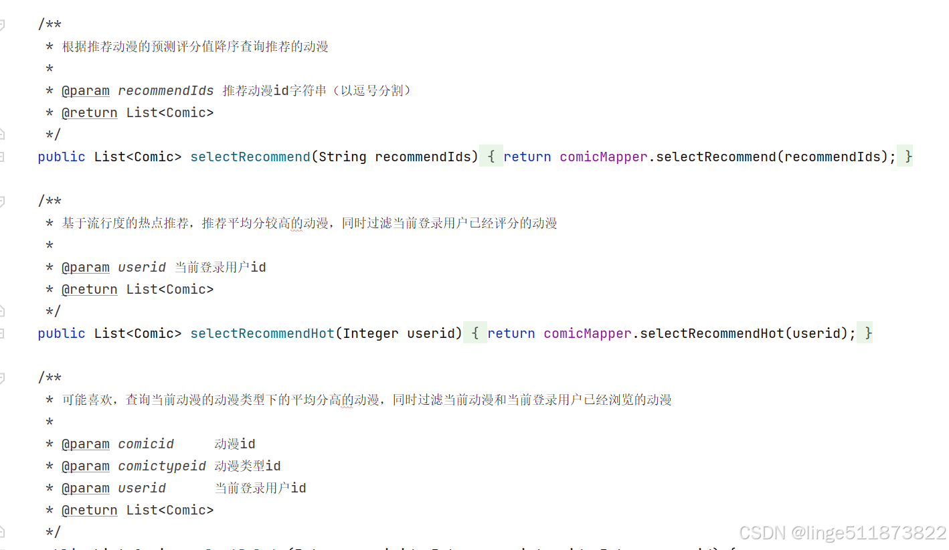
Task: Collapse the first Javadoc via its gutter fold marker
Action: (2, 25)
